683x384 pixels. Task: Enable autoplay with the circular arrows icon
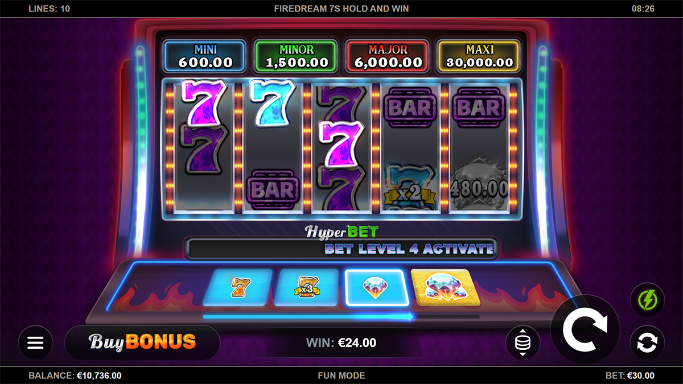coord(647,342)
